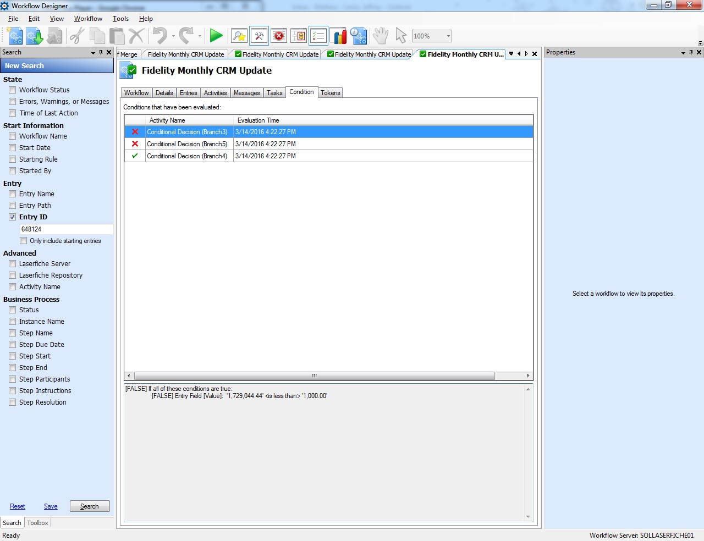
Task: Switch to the Toolbox bottom tab
Action: coord(37,523)
